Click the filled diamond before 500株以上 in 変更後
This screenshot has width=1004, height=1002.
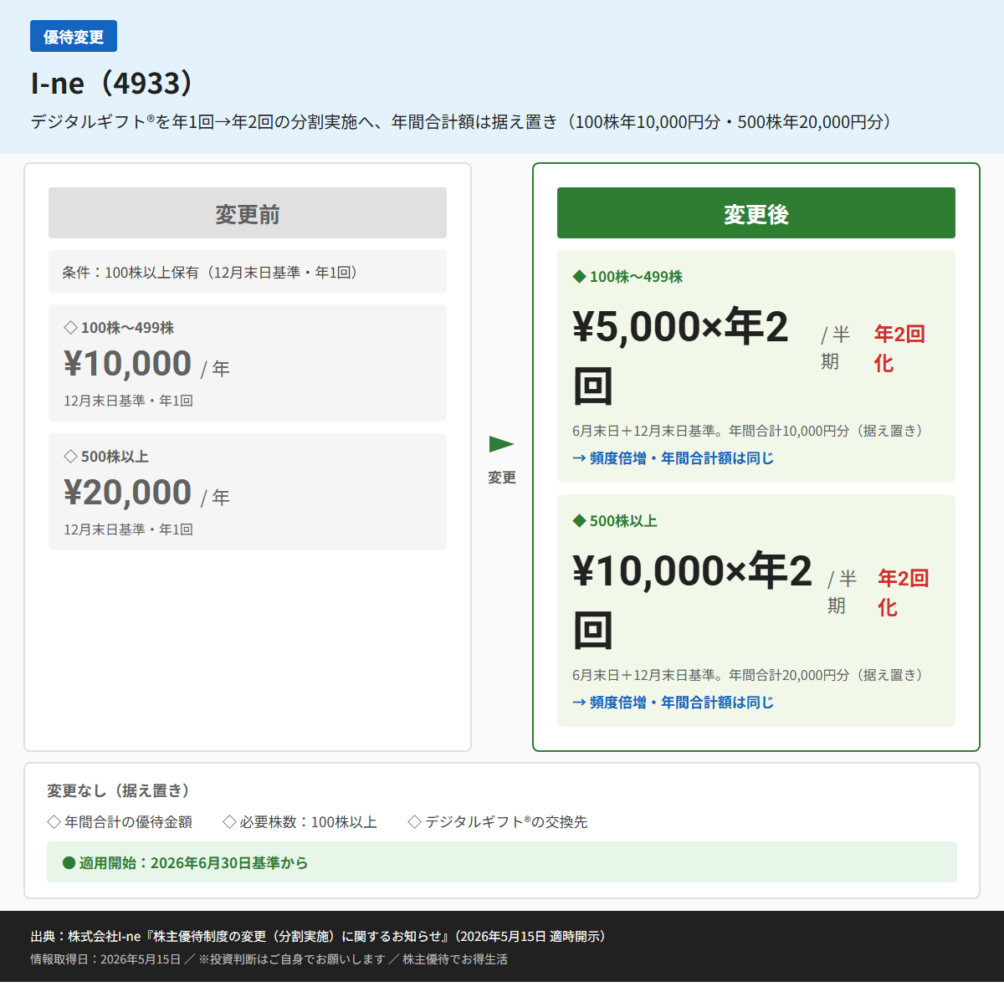(579, 521)
